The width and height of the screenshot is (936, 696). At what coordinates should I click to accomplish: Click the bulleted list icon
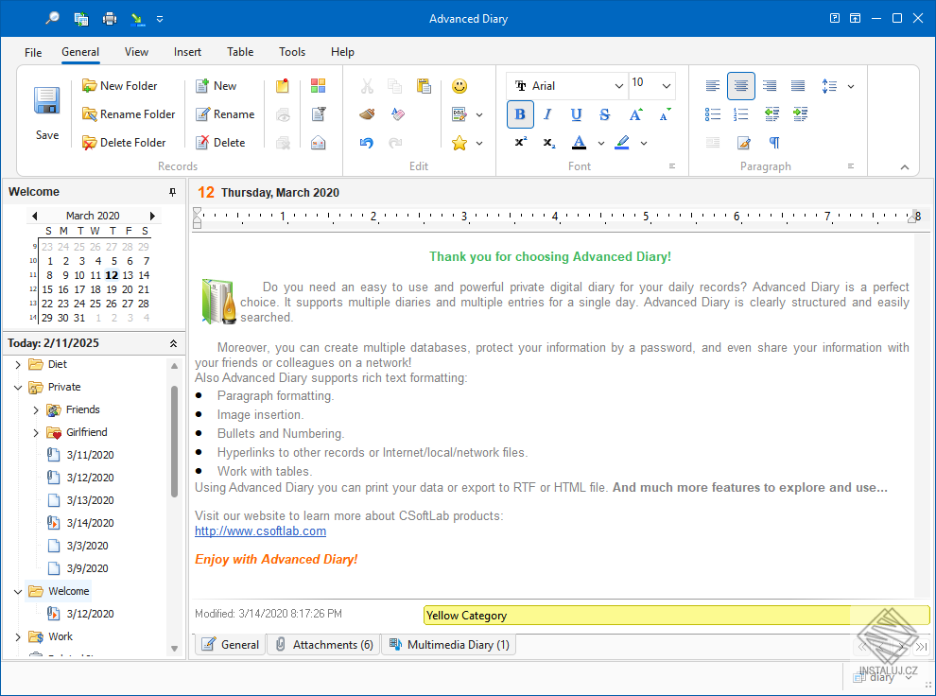(713, 114)
